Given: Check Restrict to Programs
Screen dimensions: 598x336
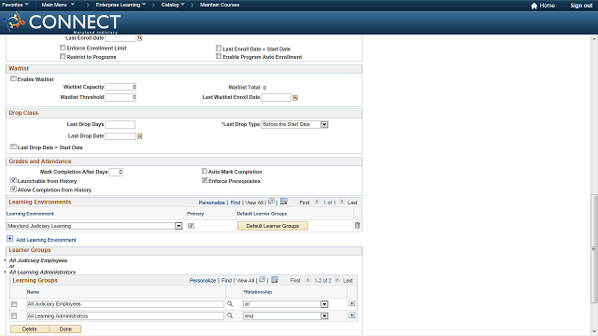Looking at the screenshot, I should [x=63, y=56].
